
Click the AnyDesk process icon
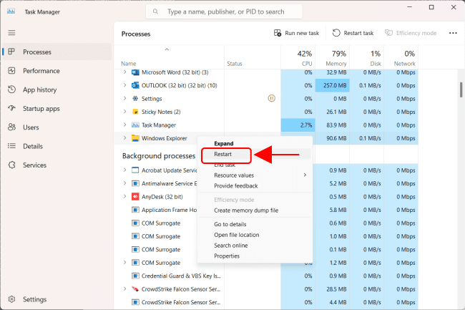[x=135, y=197]
